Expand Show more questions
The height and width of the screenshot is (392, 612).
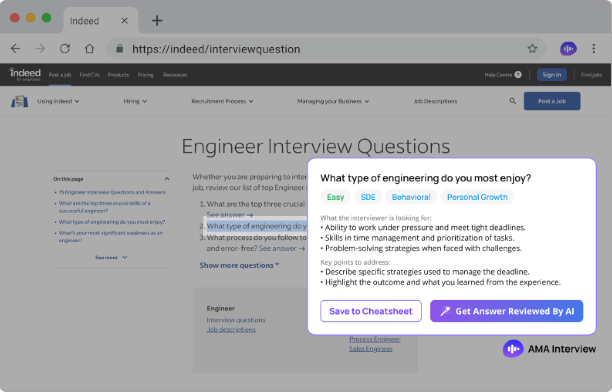pyautogui.click(x=239, y=265)
